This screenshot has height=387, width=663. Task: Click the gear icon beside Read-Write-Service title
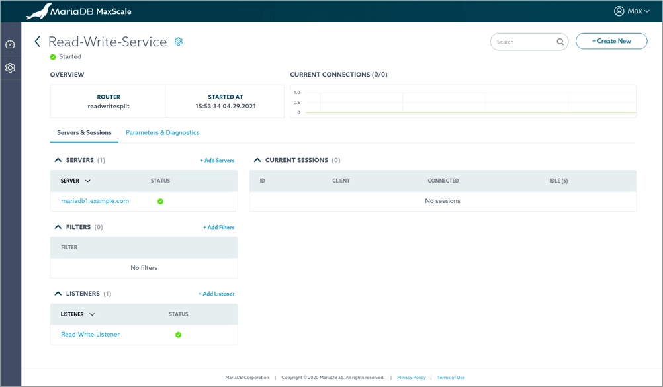coord(179,42)
